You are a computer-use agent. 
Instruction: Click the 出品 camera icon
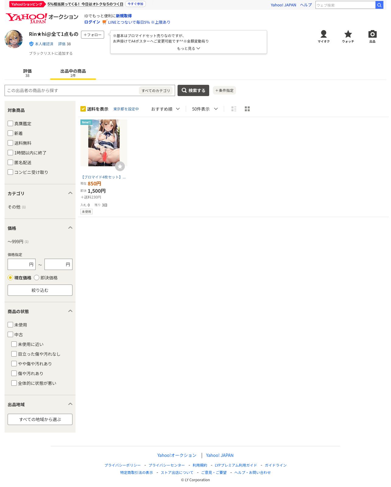372,36
